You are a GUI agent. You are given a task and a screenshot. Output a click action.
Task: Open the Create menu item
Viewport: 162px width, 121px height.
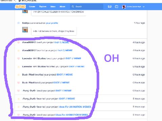coord(32,7)
